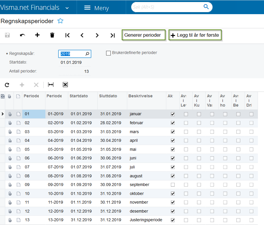The height and width of the screenshot is (240, 264).
Task: Open the Regnskapsår lookup selector
Action: pos(87,54)
